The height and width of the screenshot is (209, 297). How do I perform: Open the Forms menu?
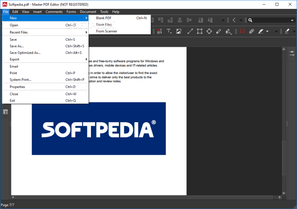coord(71,12)
